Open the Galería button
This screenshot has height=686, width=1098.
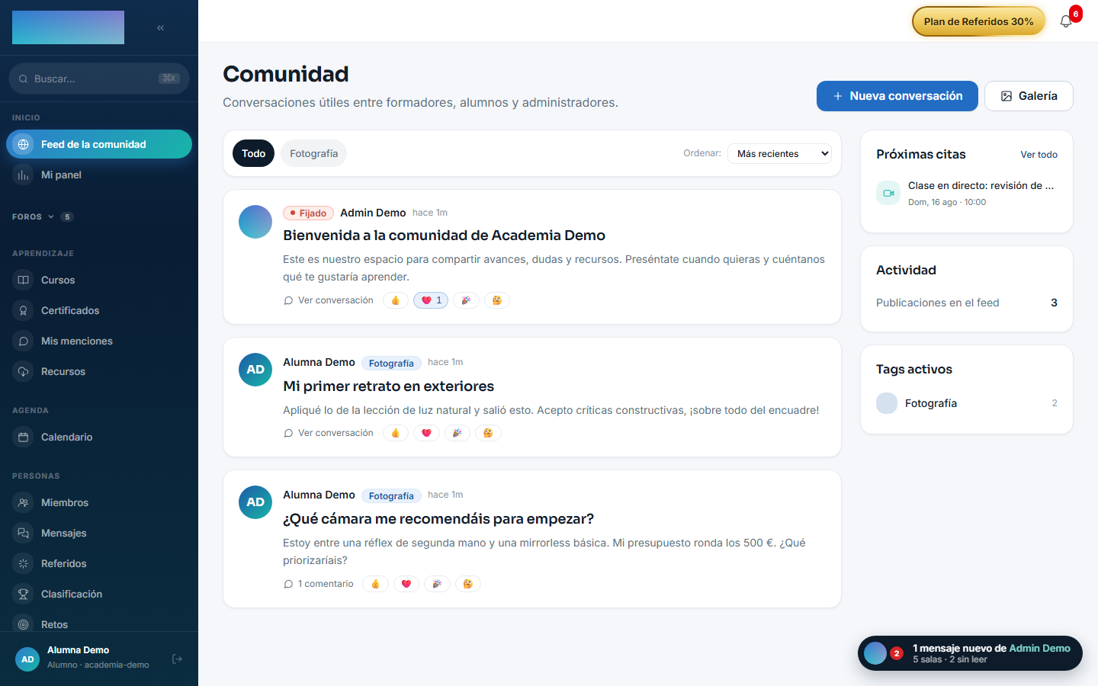pos(1029,96)
